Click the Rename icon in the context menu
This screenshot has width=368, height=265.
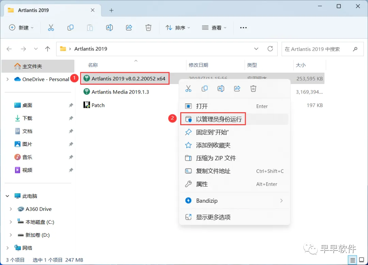pos(221,88)
